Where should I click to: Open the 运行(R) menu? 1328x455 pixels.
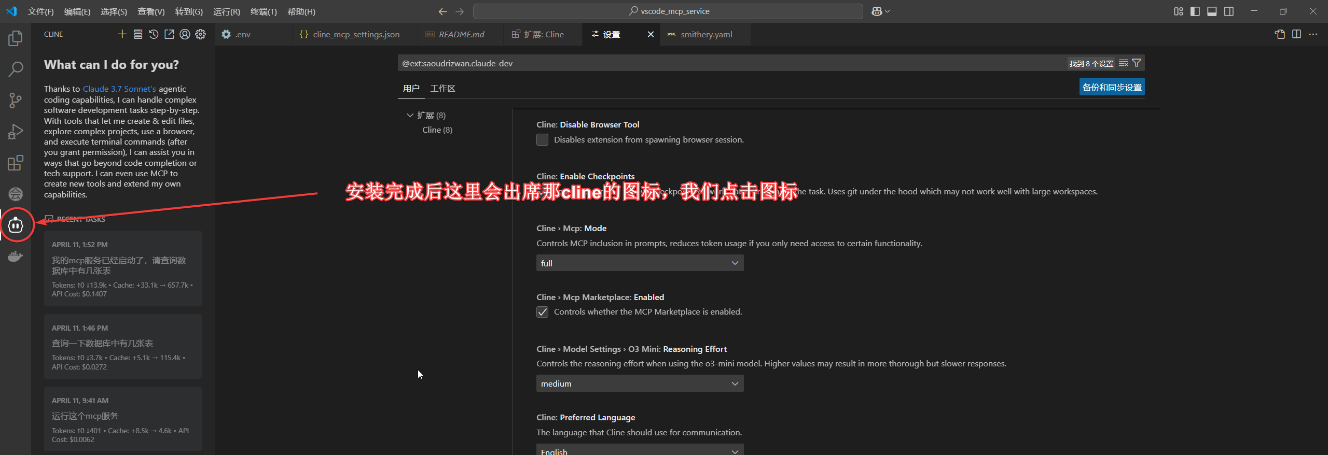coord(227,11)
